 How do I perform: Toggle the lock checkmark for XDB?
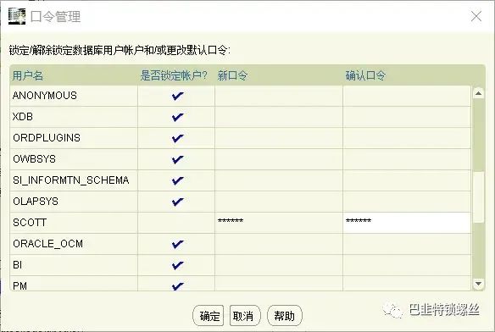pos(177,117)
